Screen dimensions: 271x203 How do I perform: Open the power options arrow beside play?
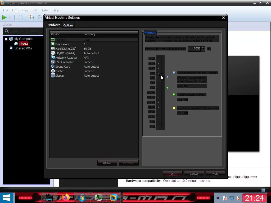click(10, 17)
